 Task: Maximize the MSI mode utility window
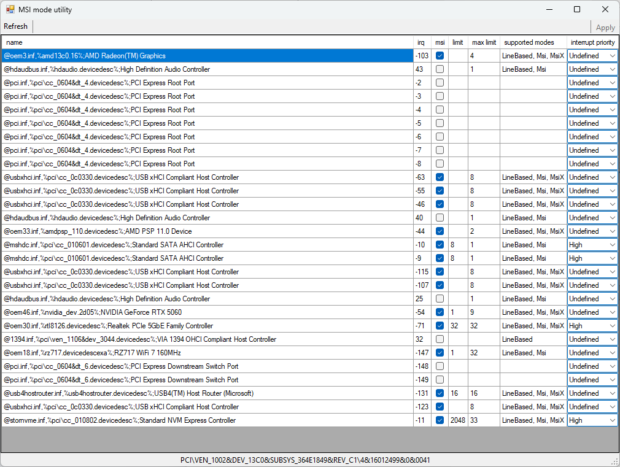pyautogui.click(x=577, y=9)
